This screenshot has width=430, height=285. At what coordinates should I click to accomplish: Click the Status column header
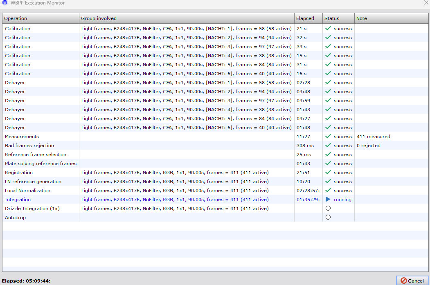point(338,18)
